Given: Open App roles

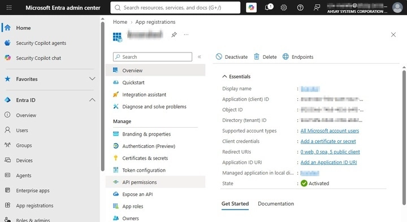Looking at the screenshot, I should 133,206.
